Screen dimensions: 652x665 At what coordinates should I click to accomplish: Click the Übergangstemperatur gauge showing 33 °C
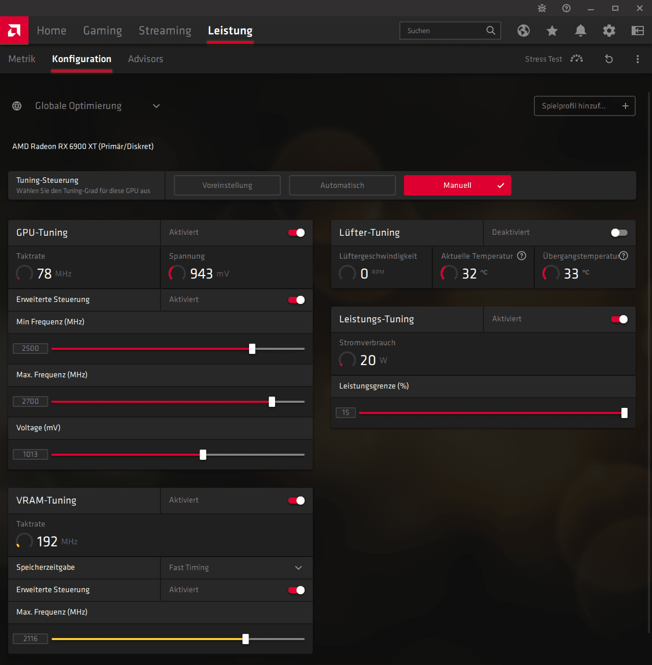click(551, 273)
